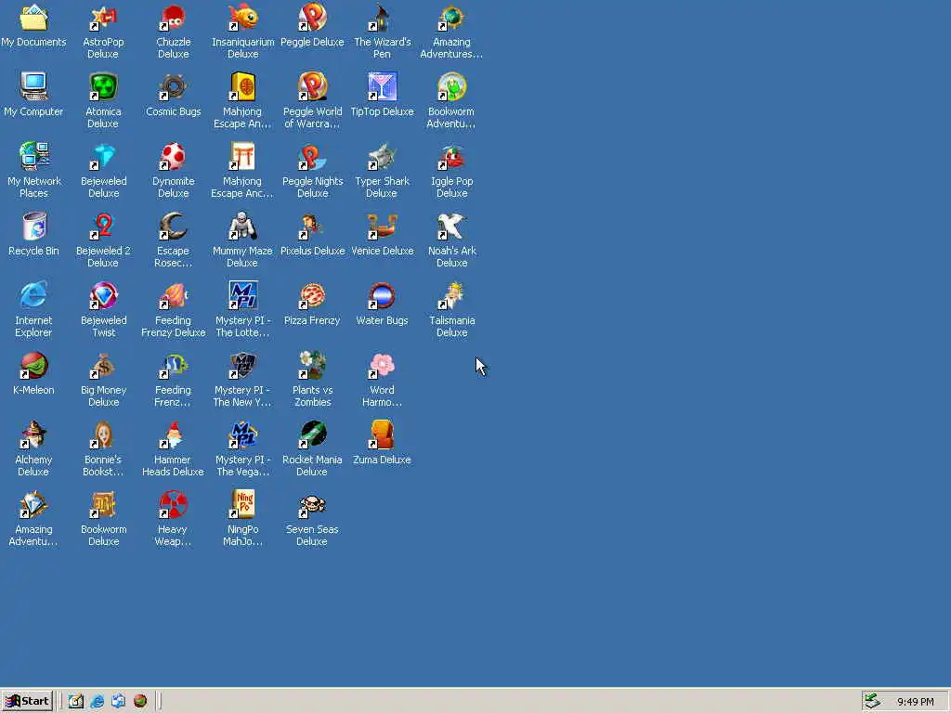This screenshot has height=713, width=951.
Task: Select the Feeding Frenzy Deluxe icon
Action: point(173,296)
